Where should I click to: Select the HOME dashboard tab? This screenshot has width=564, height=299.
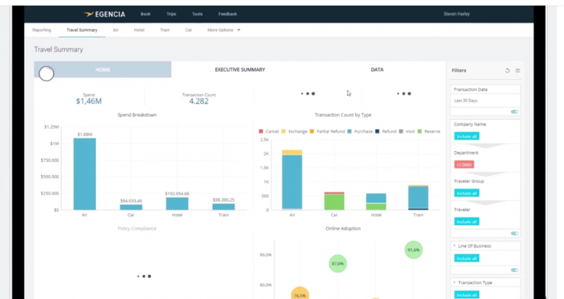102,69
